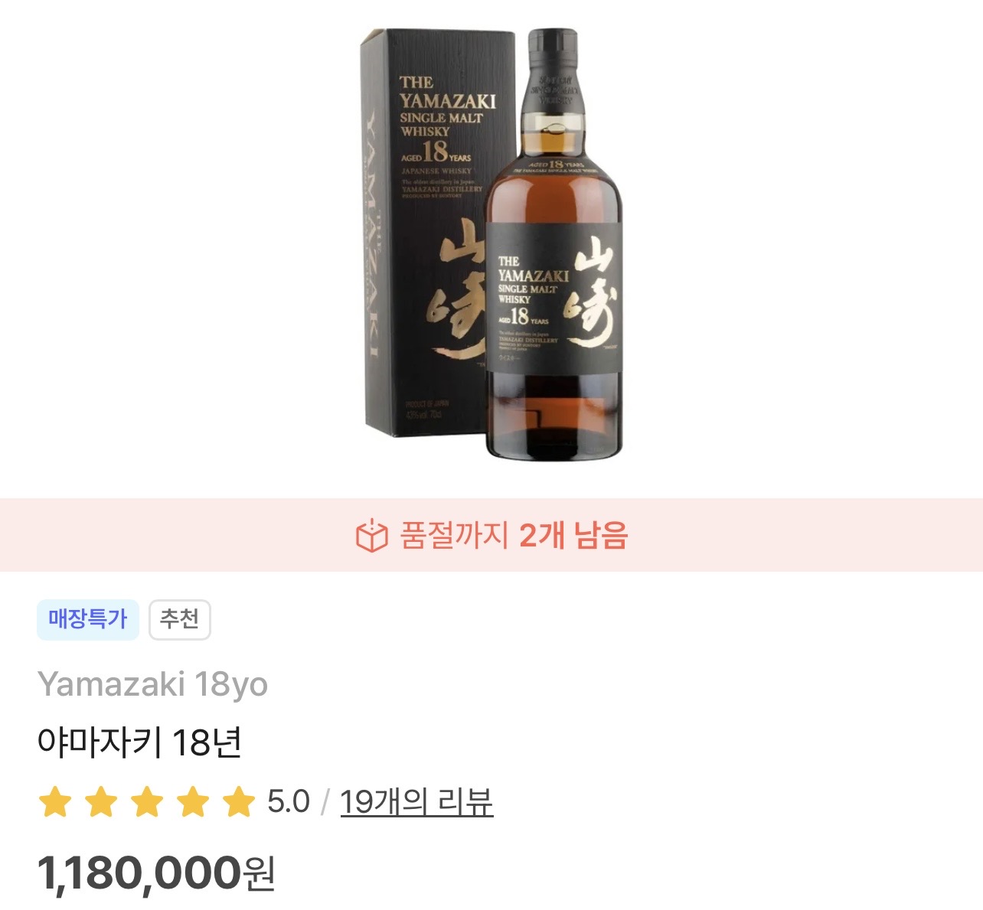Image resolution: width=983 pixels, height=910 pixels.
Task: Open the Yamazaki 18yo brand name
Action: [x=152, y=684]
